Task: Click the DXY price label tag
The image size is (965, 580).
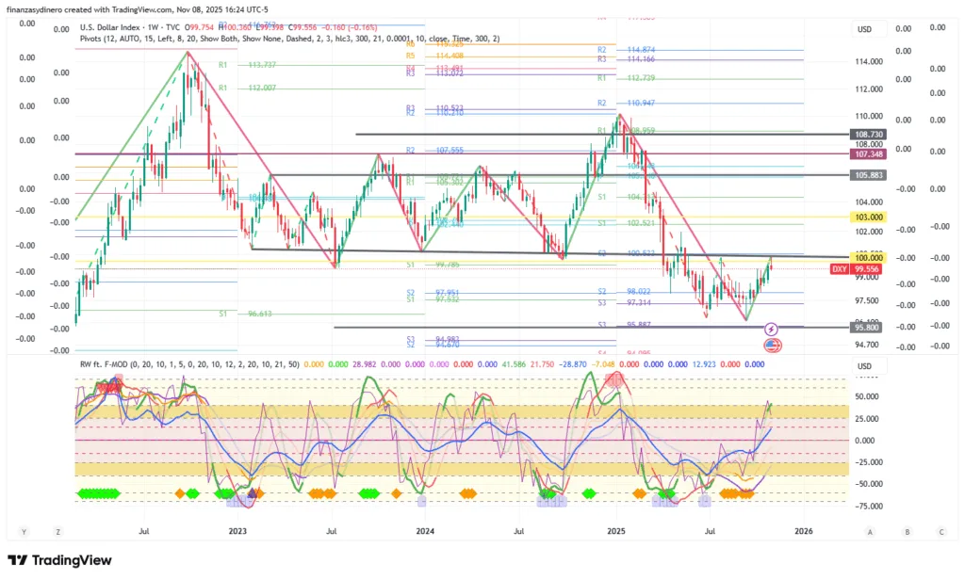Action: click(840, 268)
